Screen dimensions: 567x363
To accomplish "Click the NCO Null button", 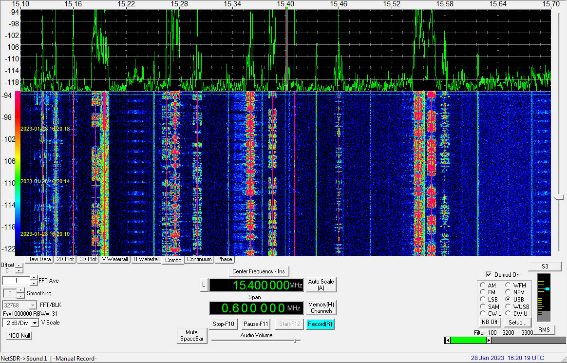I will 19,336.
